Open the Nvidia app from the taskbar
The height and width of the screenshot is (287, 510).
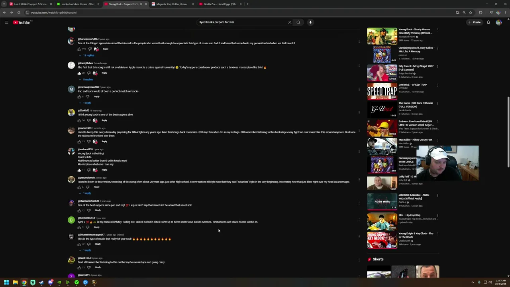59,282
